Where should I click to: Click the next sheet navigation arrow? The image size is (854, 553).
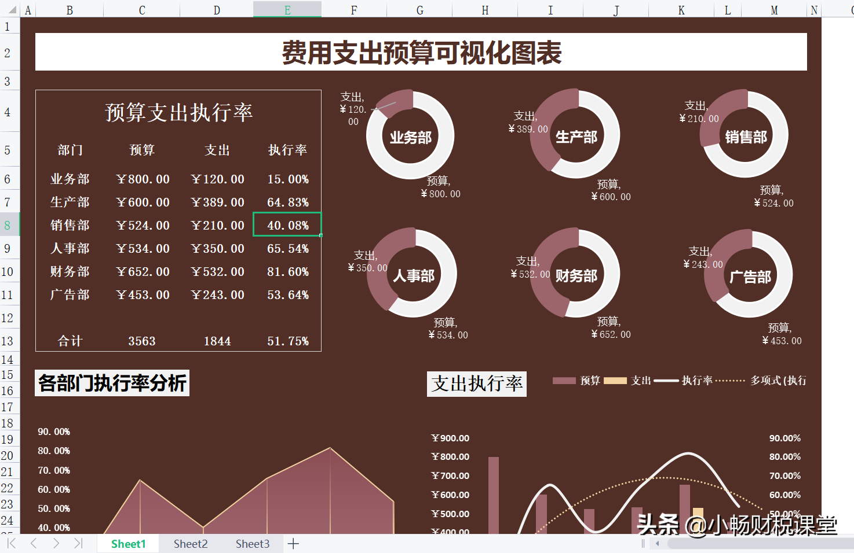[x=56, y=544]
